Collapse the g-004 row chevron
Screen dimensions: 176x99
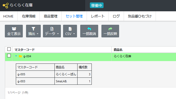click(16, 56)
